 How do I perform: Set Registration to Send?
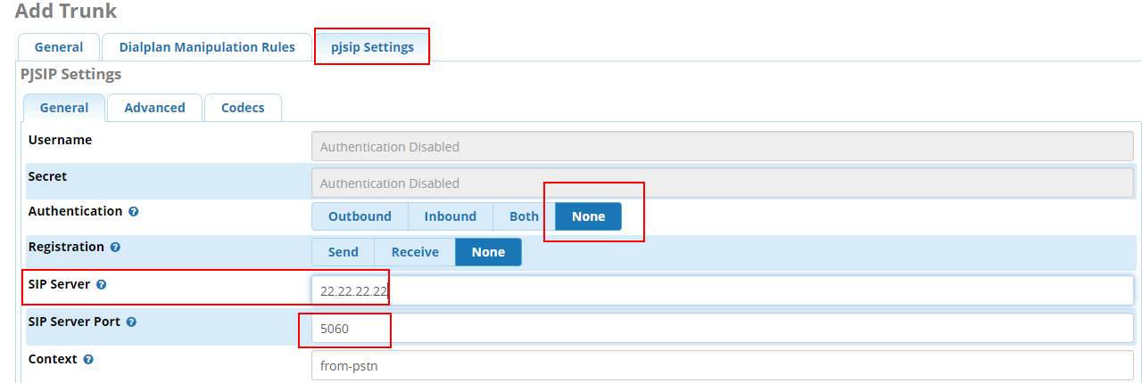[343, 252]
